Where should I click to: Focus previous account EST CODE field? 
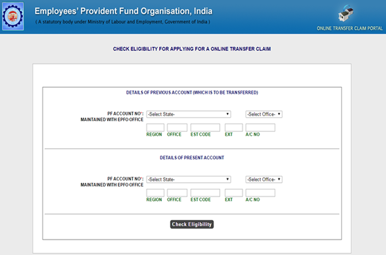pyautogui.click(x=205, y=128)
